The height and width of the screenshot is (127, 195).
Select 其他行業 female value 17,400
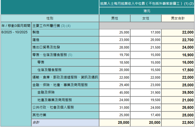[x=146, y=115]
